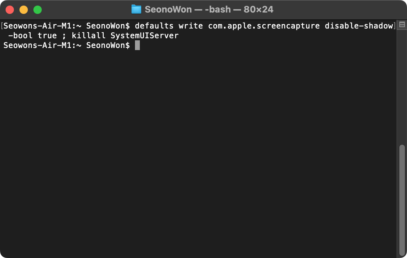Click the window title "SeonoWon — -bash — 80×24"

click(209, 10)
